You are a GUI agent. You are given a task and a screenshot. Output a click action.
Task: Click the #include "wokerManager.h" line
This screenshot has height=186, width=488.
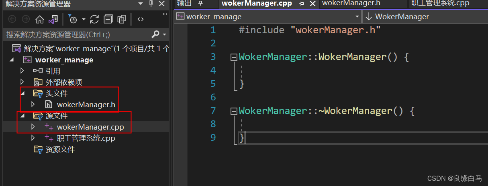(309, 30)
